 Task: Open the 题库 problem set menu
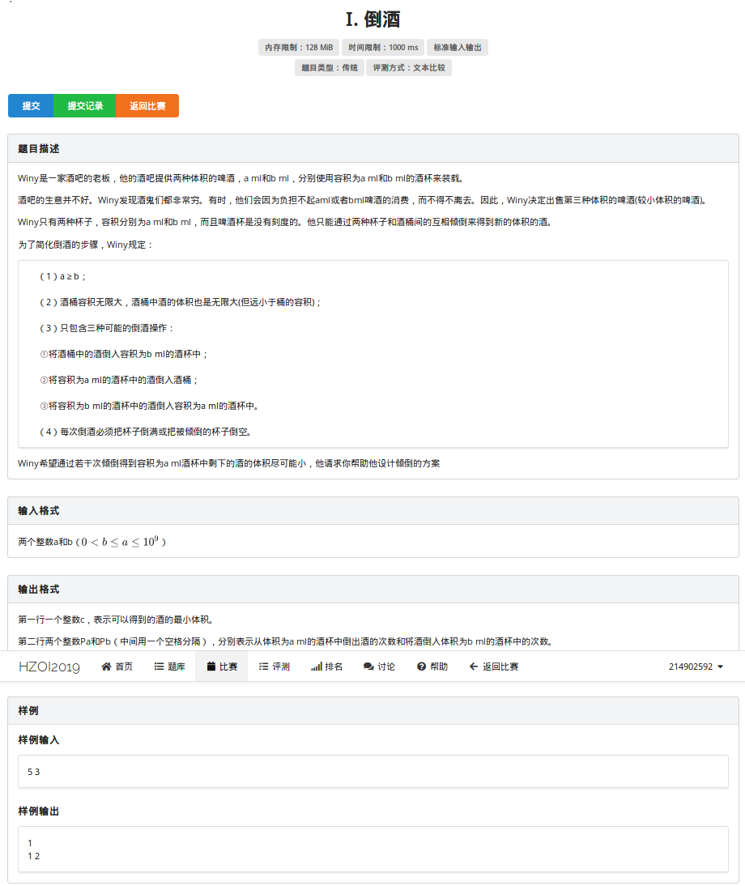tap(169, 667)
